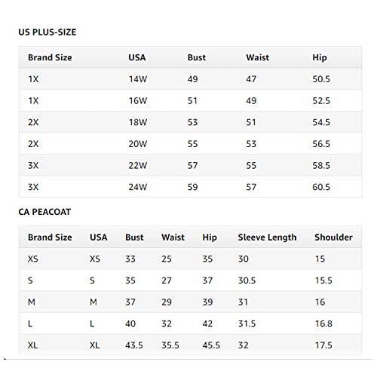
Task: Click the 22W USA size cell
Action: (138, 166)
